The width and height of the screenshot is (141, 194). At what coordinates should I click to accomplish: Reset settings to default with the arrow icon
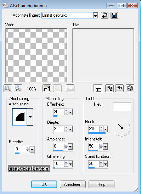(x=105, y=16)
